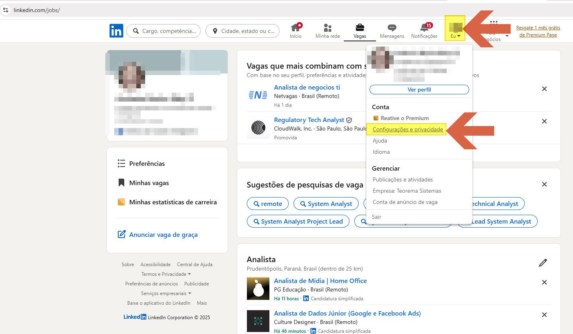Open Regulatory Tech Analyst job
The width and height of the screenshot is (573, 334).
click(x=309, y=120)
